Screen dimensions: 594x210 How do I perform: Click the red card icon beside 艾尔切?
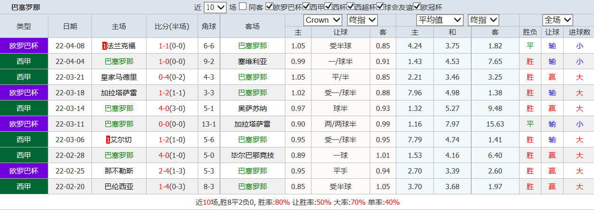[108, 140]
